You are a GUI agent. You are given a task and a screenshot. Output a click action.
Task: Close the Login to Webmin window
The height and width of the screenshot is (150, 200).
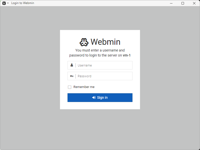194,3
